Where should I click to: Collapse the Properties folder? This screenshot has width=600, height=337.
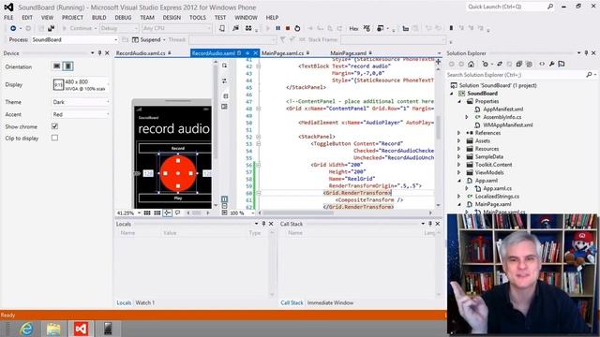(x=459, y=101)
